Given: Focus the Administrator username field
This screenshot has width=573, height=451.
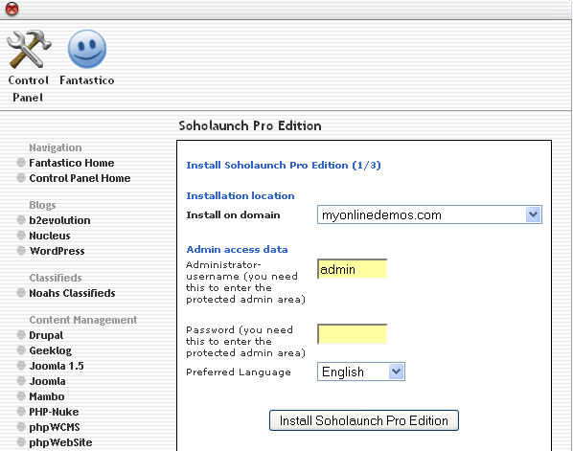Looking at the screenshot, I should point(353,269).
